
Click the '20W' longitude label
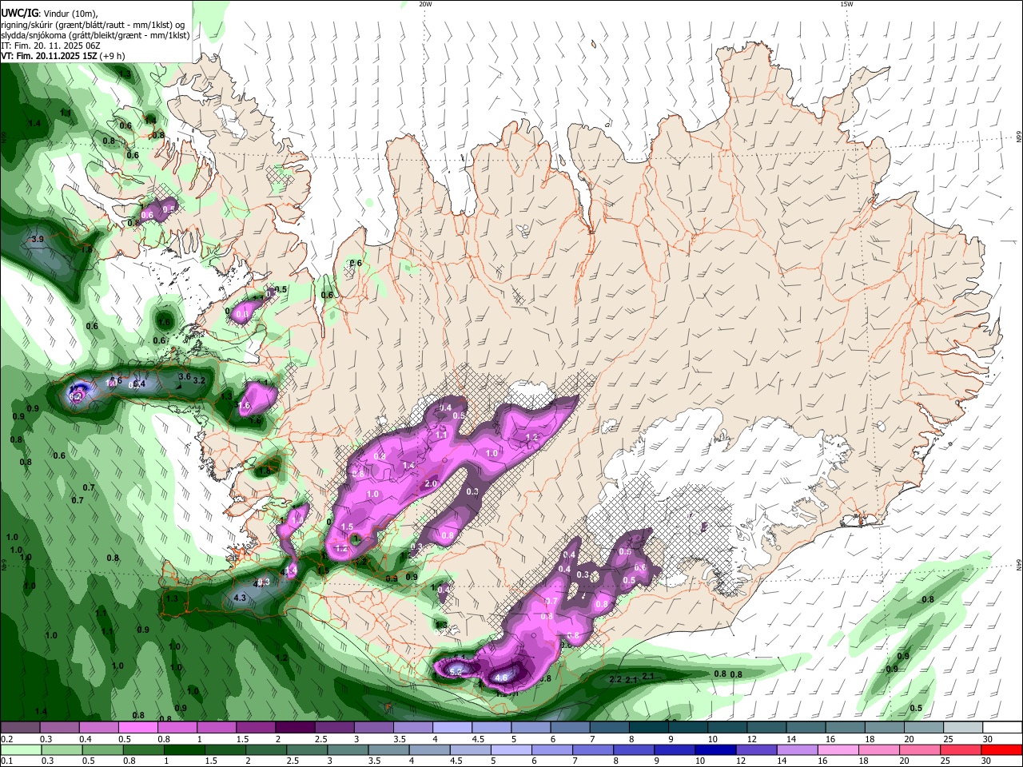pyautogui.click(x=425, y=4)
